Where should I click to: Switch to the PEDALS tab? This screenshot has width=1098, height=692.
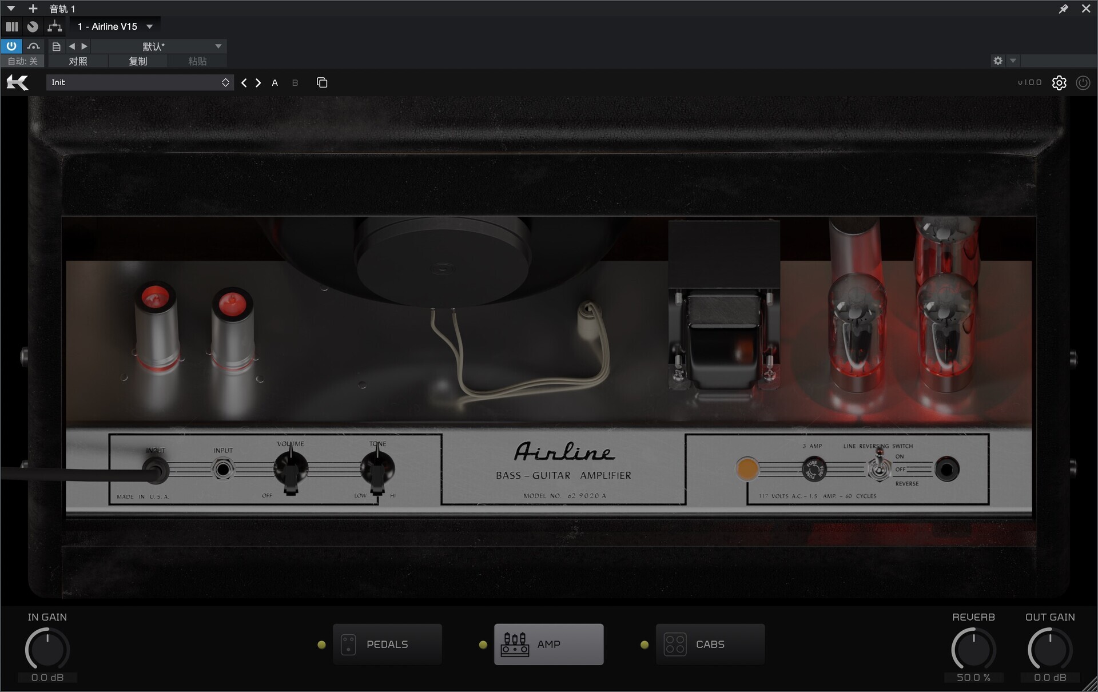click(387, 645)
